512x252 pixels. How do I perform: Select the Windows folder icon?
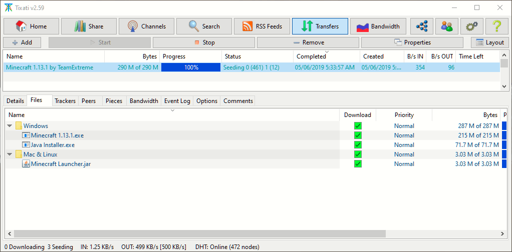[x=19, y=126]
